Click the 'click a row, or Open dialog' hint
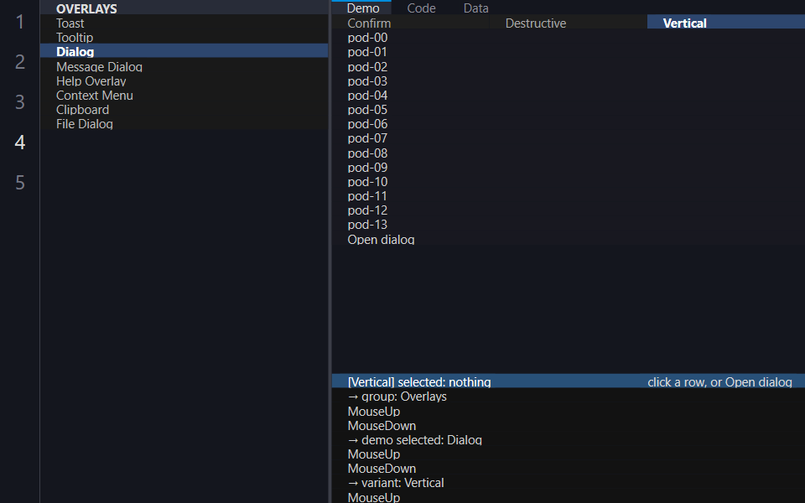 point(719,382)
